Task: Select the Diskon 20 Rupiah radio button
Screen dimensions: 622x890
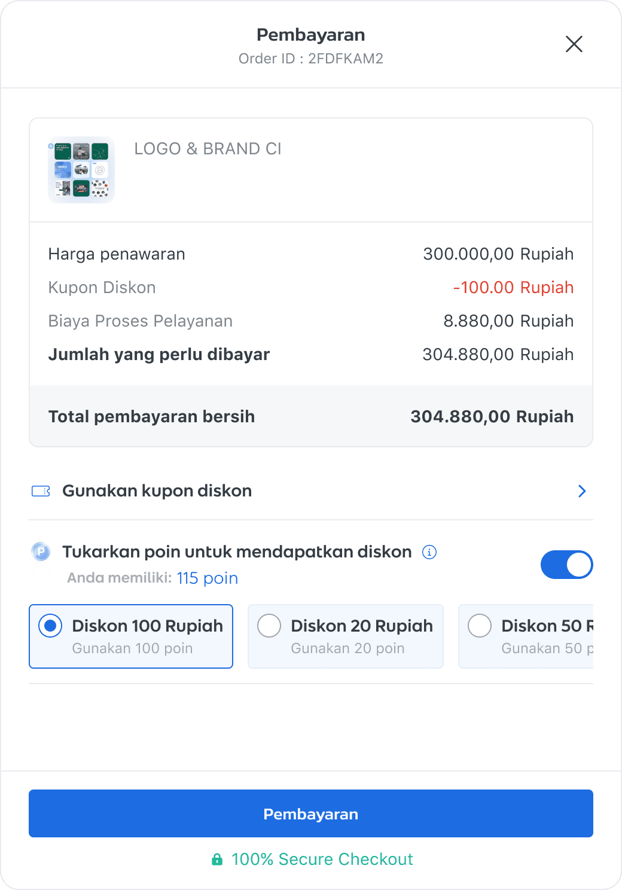Action: click(x=269, y=626)
